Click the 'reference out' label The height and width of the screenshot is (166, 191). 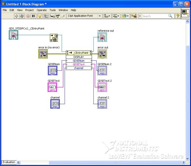click(x=106, y=31)
